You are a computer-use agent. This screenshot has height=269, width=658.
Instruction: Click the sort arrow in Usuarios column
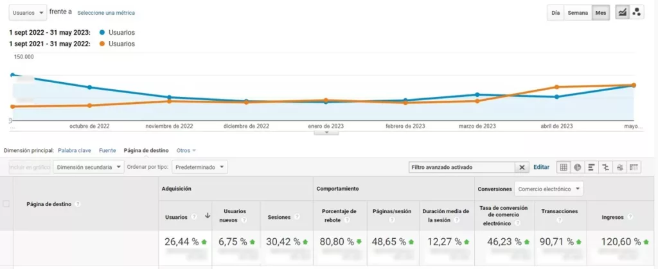click(x=207, y=216)
